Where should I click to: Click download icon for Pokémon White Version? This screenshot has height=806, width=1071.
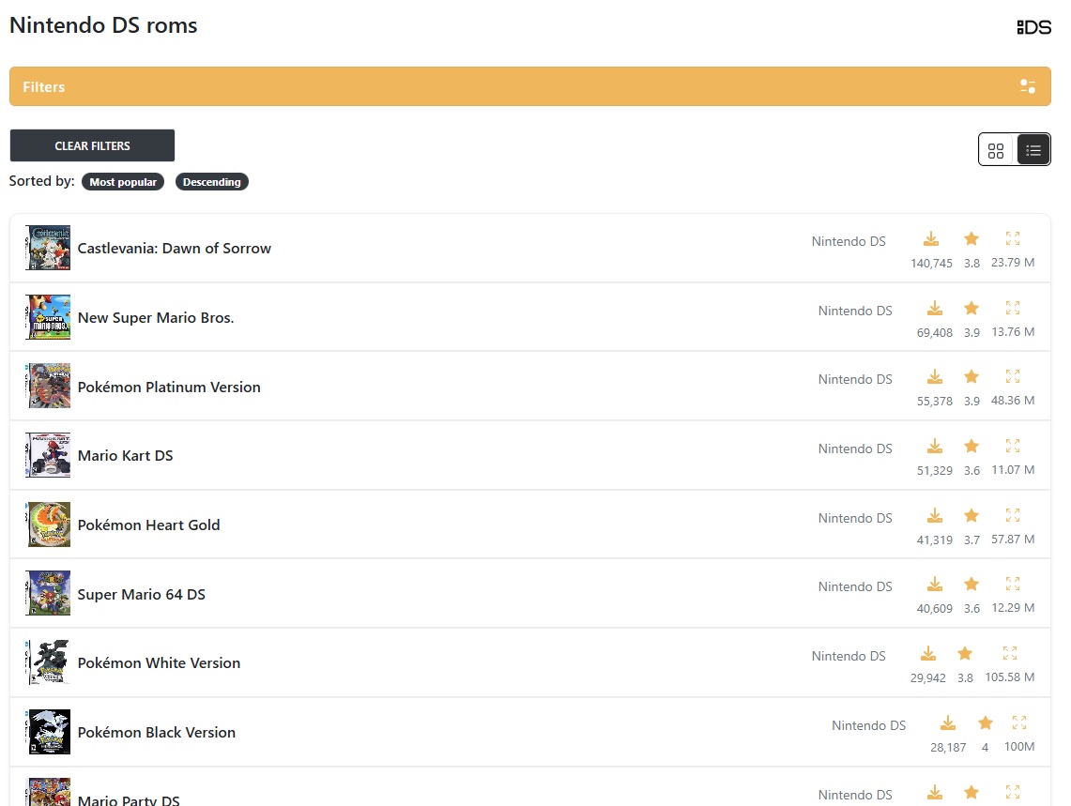(x=927, y=654)
